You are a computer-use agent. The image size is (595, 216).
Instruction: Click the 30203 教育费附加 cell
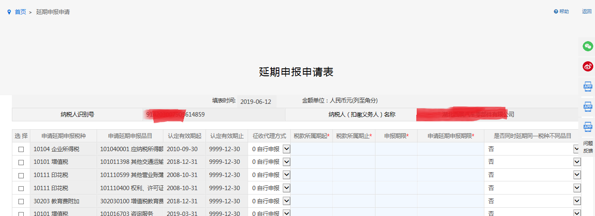[x=63, y=202]
